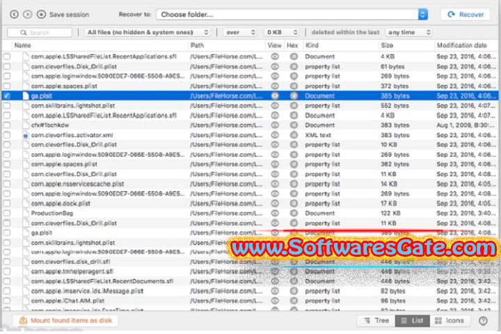Viewport: 501px width, 334px height.
Task: Check the com.apple.nsservicescache.plist checkbox
Action: (x=7, y=184)
